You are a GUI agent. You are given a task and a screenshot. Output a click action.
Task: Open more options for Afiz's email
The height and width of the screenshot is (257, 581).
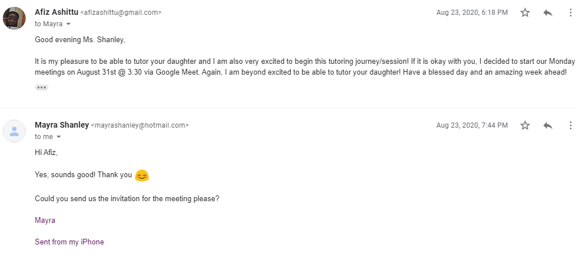click(570, 13)
